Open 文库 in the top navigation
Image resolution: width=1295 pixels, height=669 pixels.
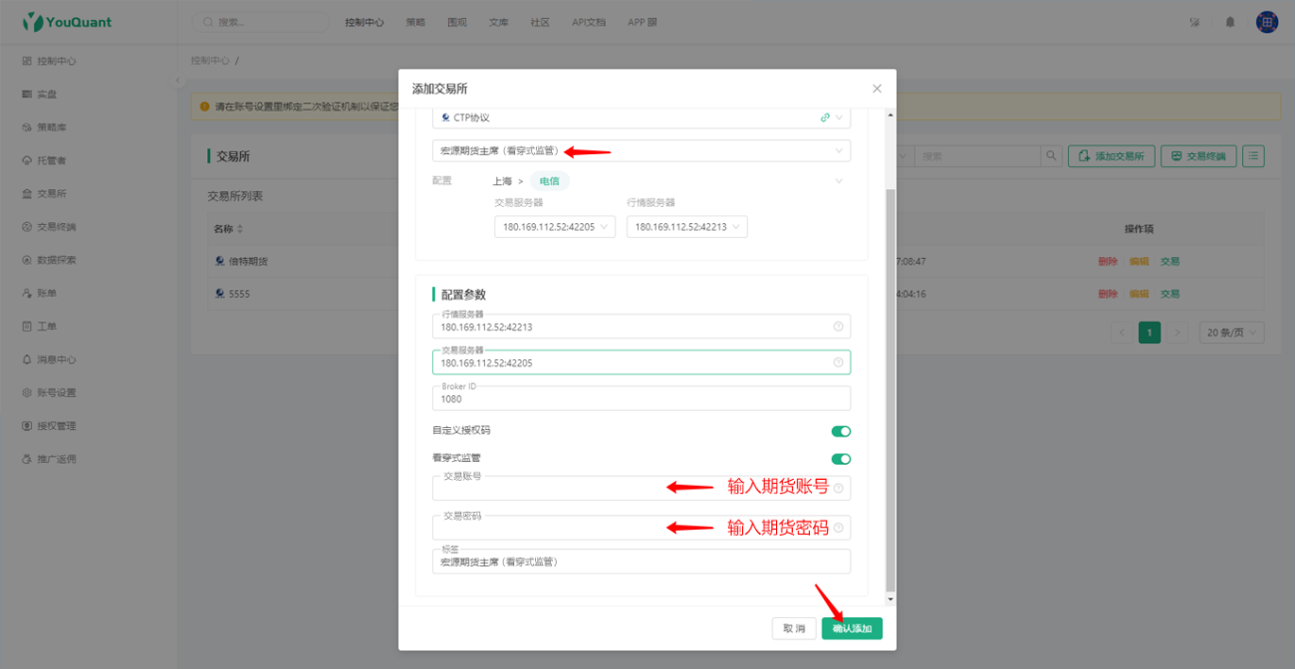point(499,22)
